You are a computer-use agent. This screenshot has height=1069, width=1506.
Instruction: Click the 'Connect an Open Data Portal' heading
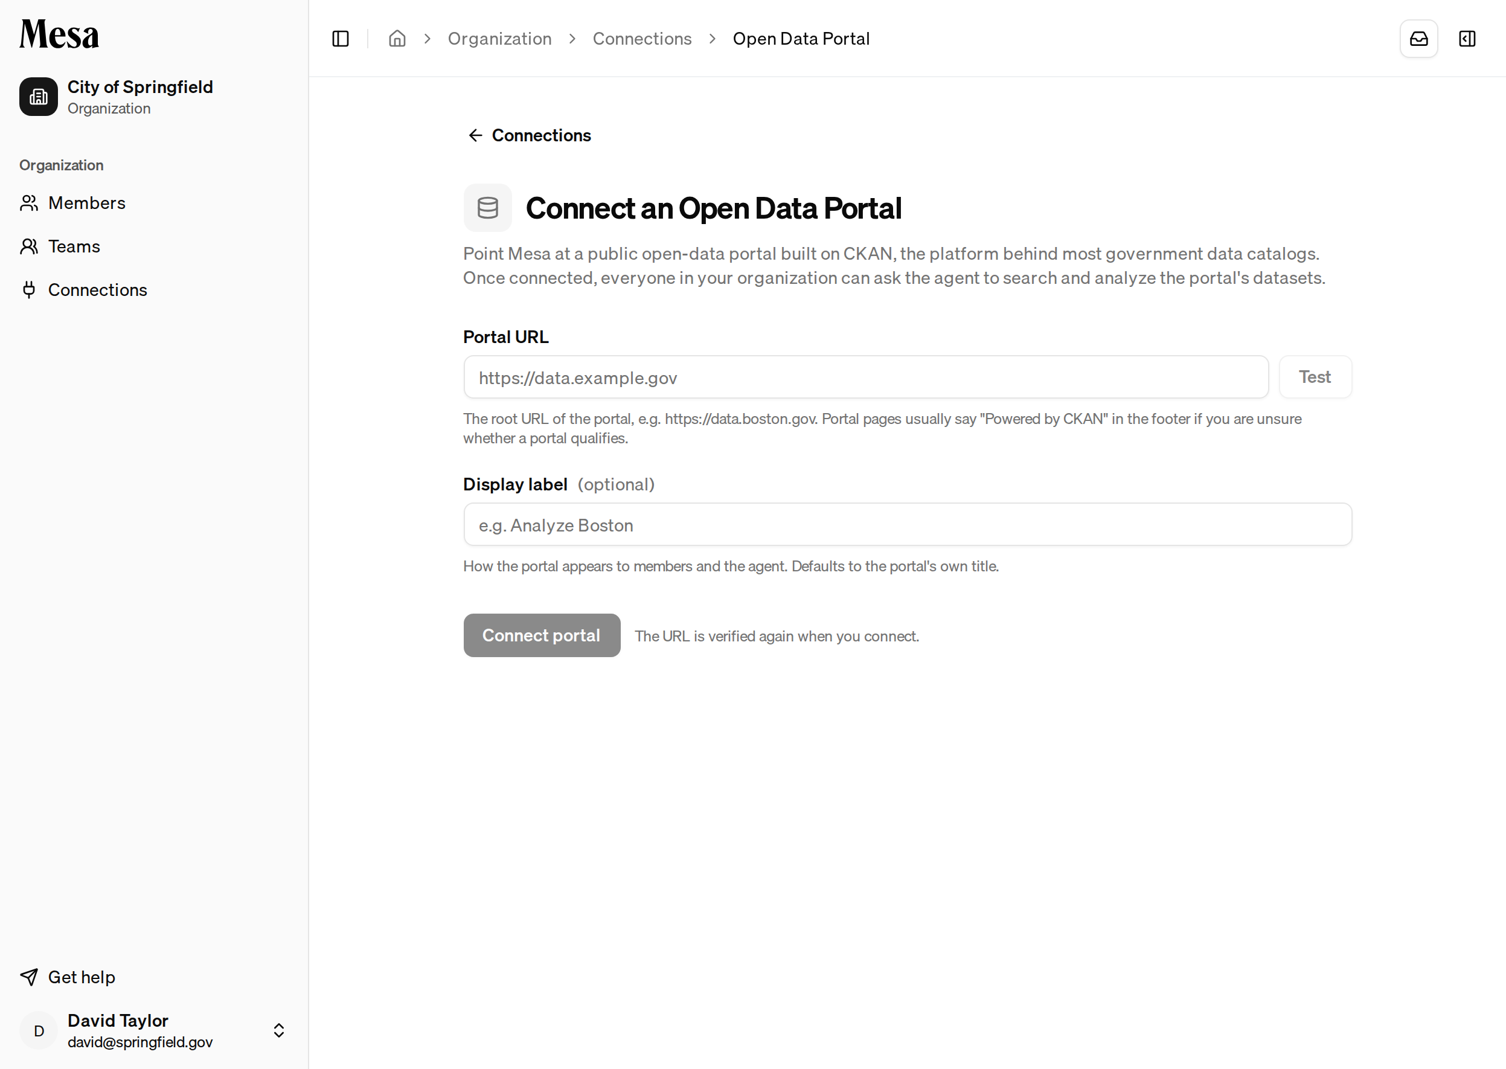tap(714, 208)
